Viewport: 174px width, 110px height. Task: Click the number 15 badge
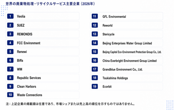(95, 52)
